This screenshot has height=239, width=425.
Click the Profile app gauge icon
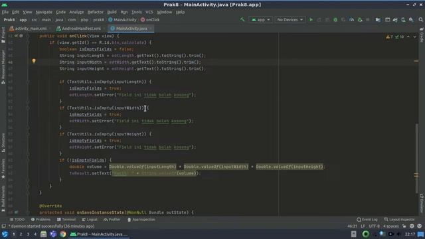[351, 20]
